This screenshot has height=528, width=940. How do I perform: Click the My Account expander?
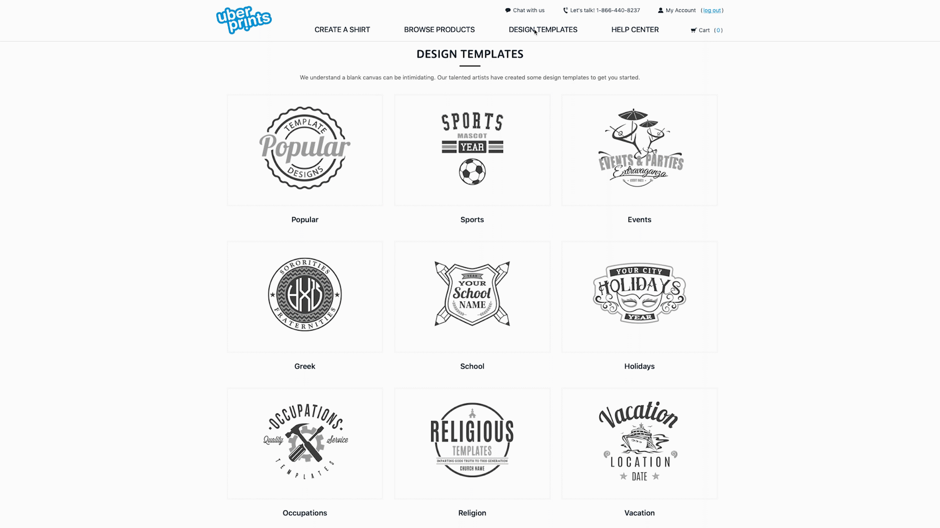[x=677, y=10]
